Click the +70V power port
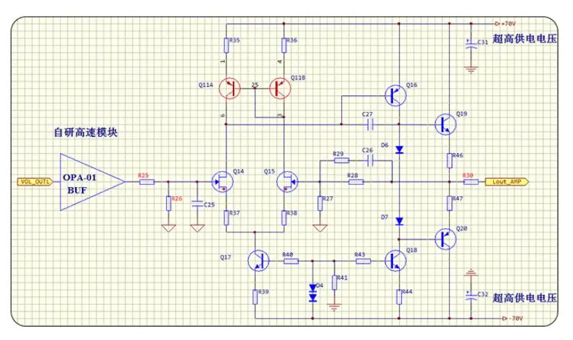The height and width of the screenshot is (340, 573). point(505,24)
